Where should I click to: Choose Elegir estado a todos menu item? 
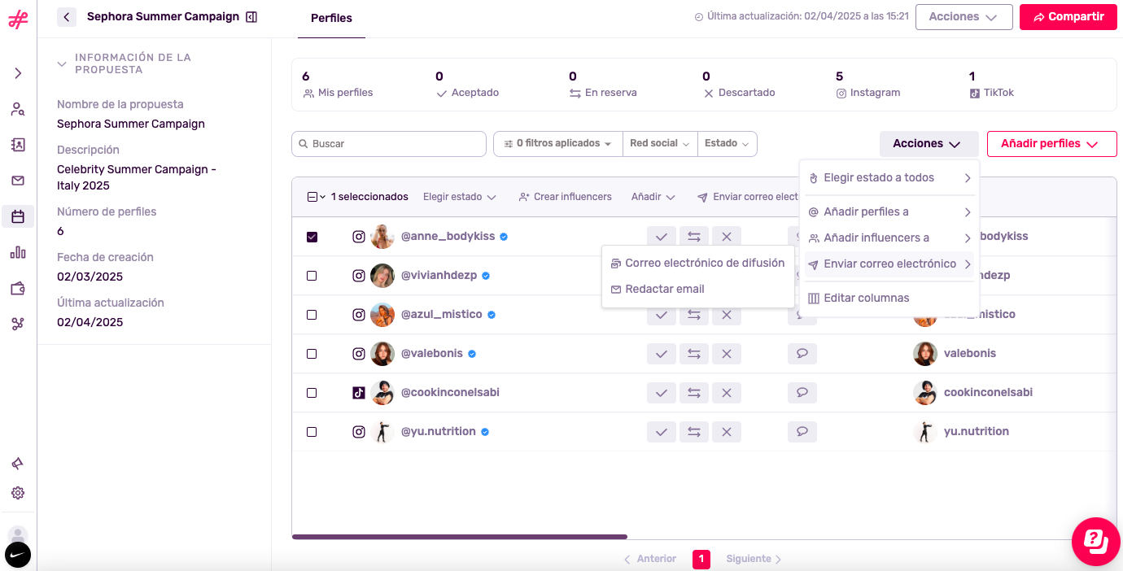pyautogui.click(x=889, y=177)
